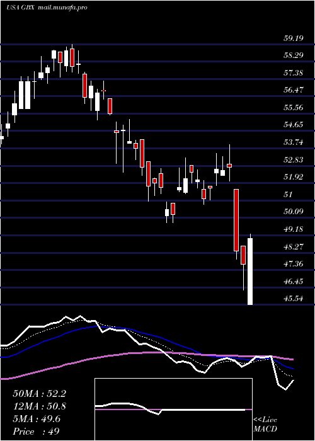Click the 57.38 price axis label
Image resolution: width=315 pixels, height=441 pixels.
pyautogui.click(x=293, y=73)
